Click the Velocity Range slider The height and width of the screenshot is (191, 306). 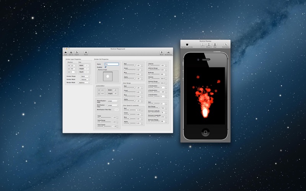[154, 83]
